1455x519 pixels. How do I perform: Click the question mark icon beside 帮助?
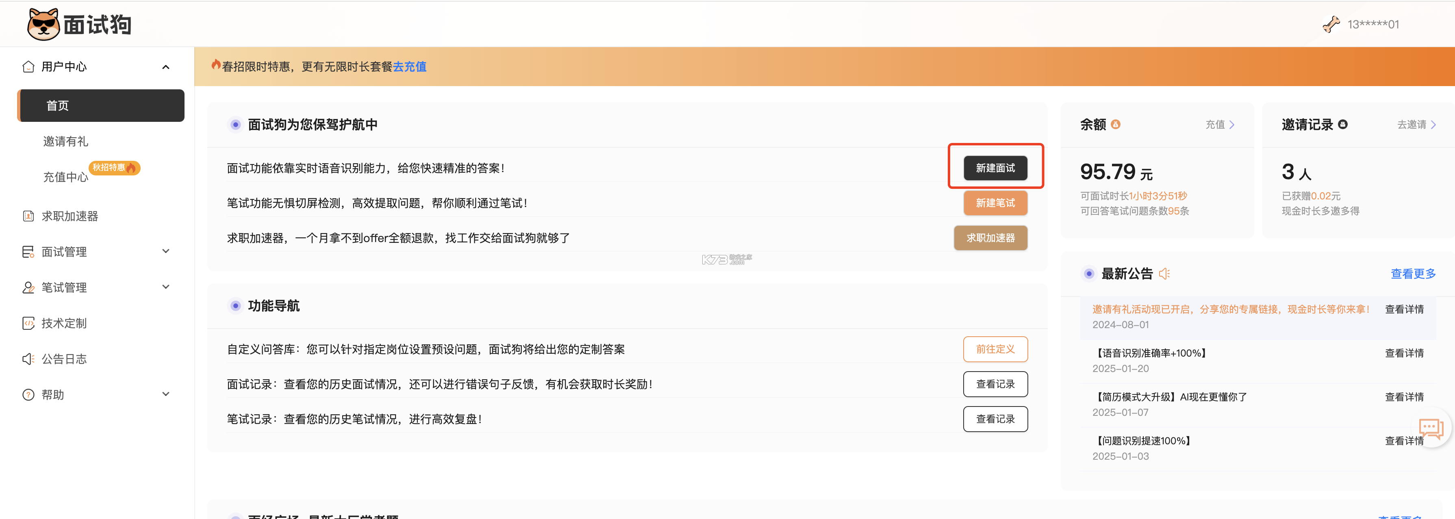28,394
